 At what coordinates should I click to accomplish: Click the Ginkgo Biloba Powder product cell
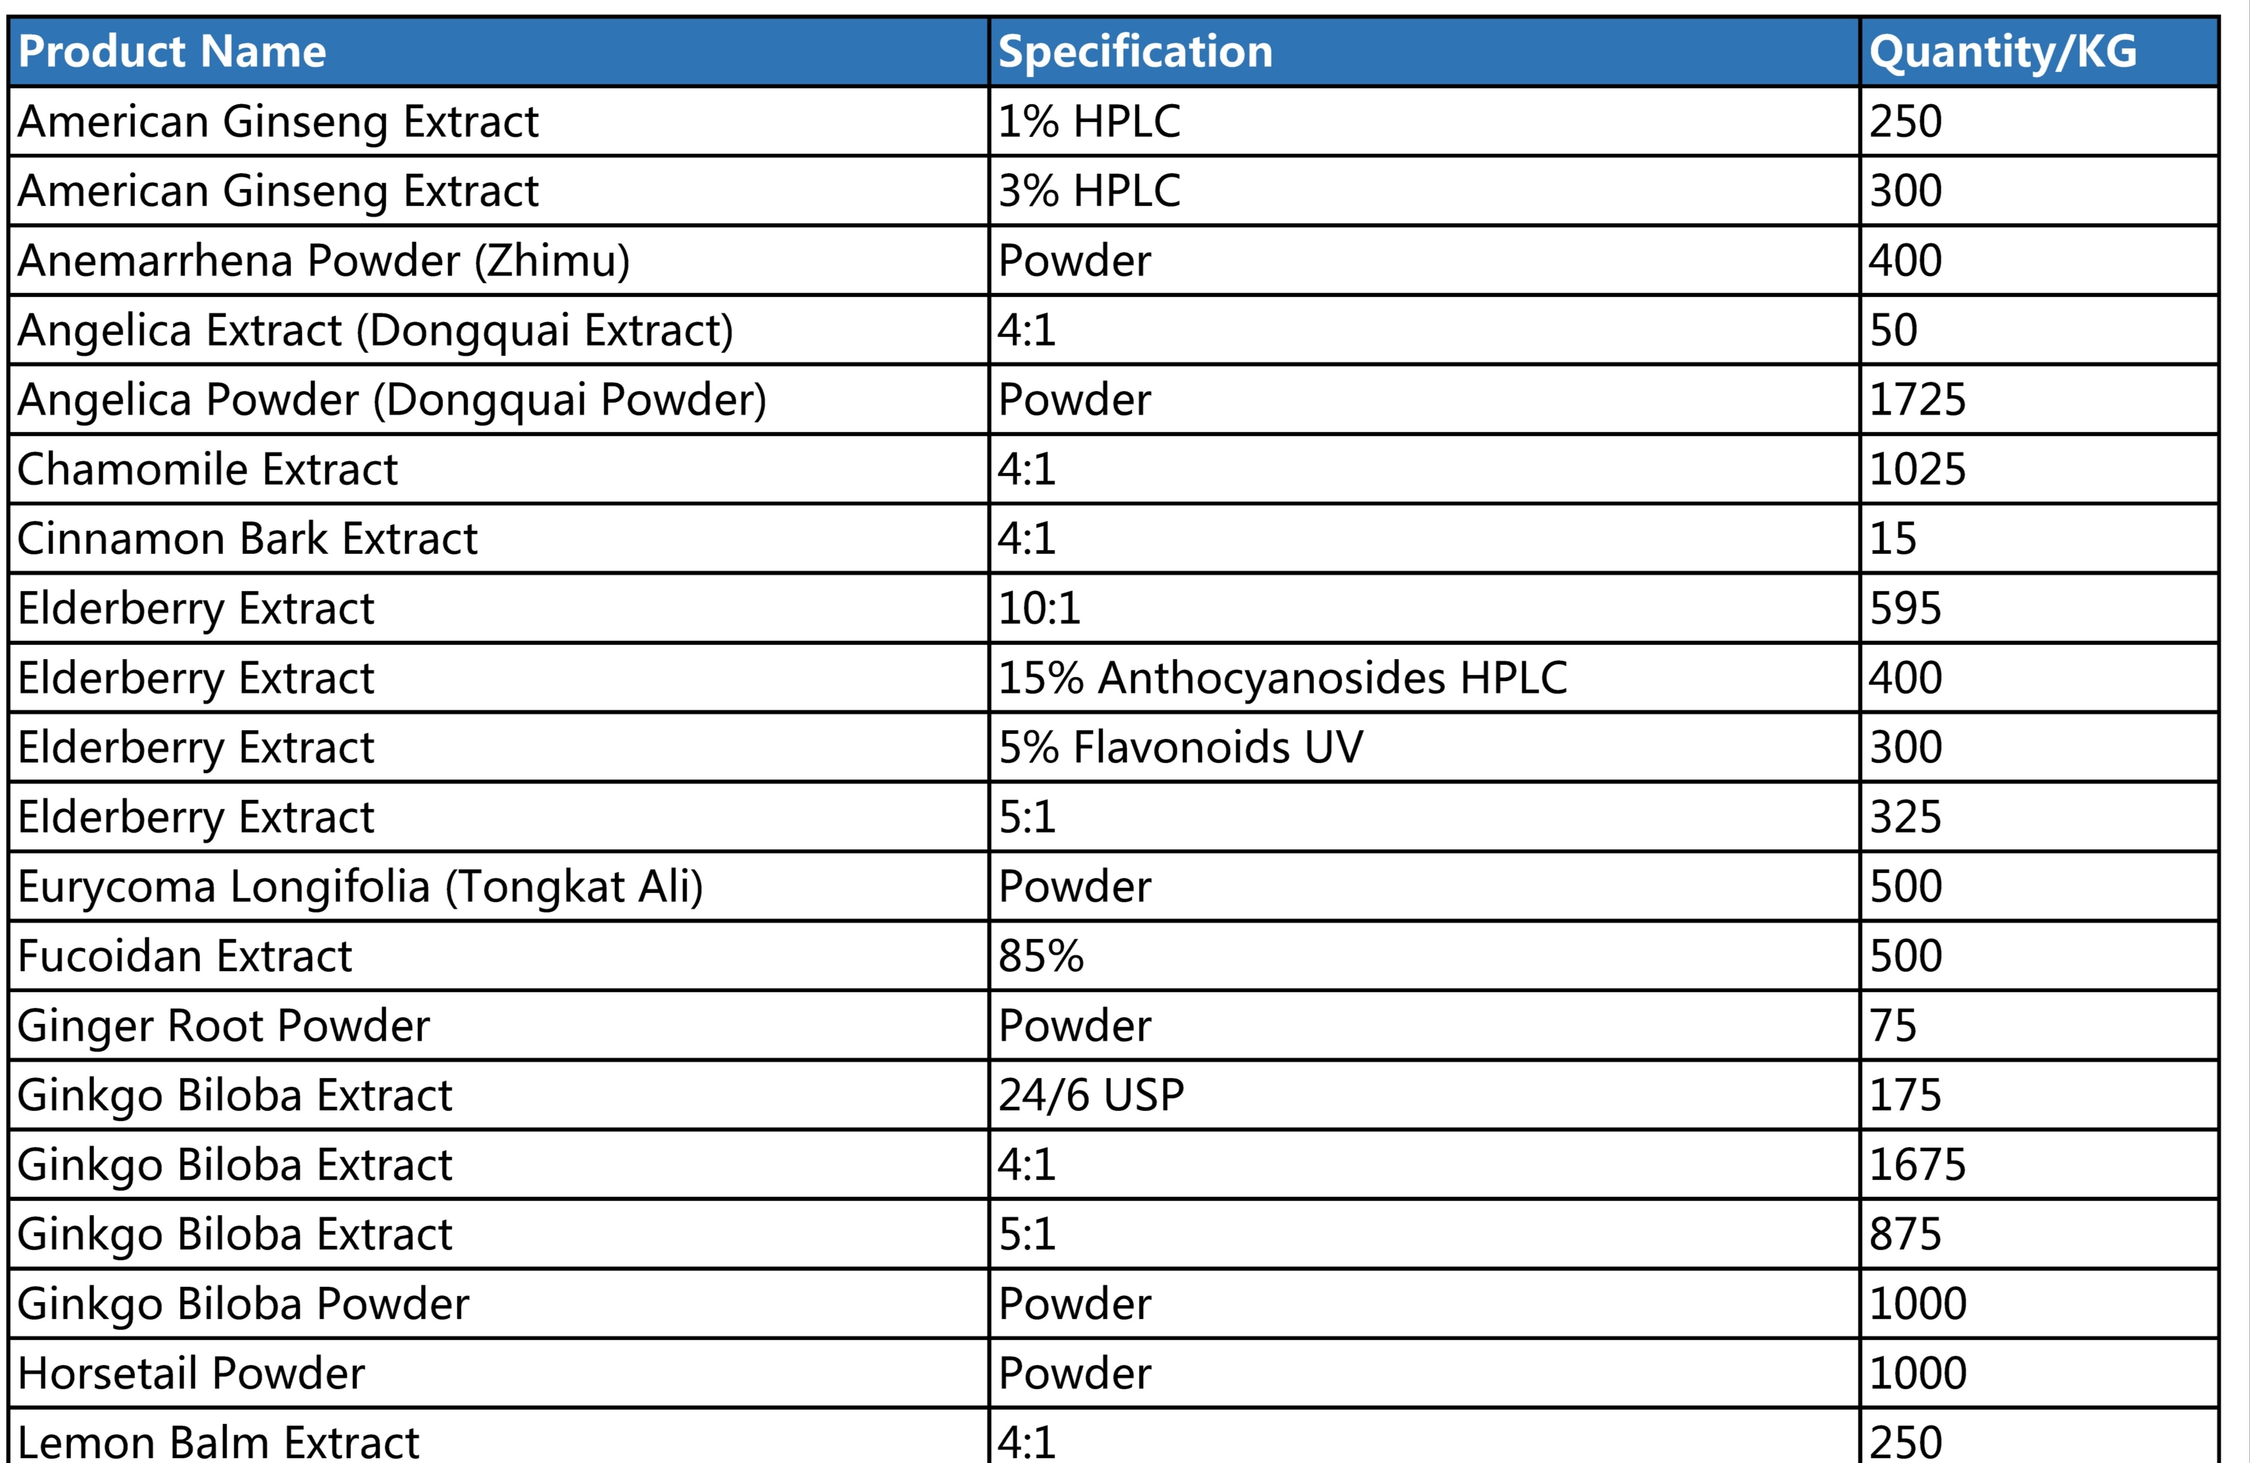498,1303
